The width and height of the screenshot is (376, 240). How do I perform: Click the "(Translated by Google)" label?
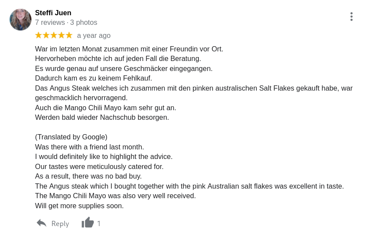71,137
